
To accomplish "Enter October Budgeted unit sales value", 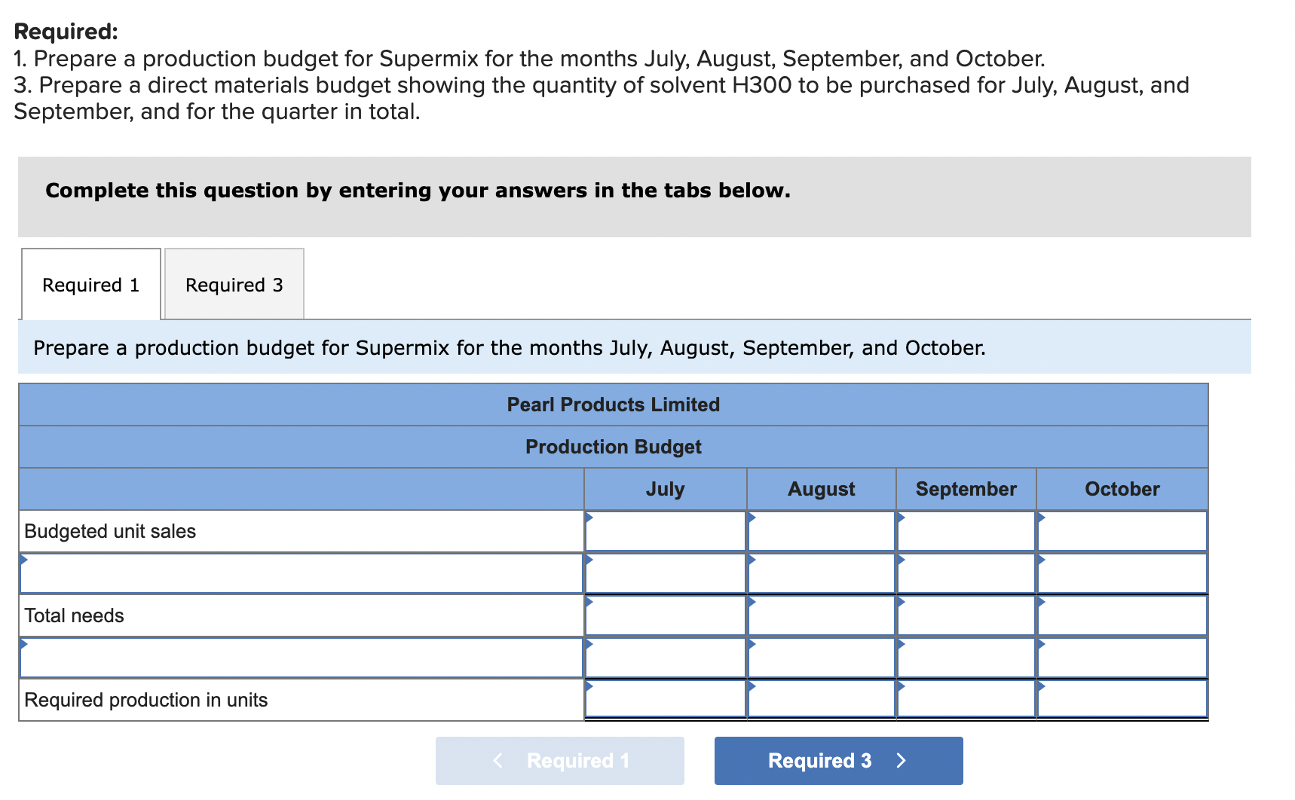I will tap(1122, 531).
